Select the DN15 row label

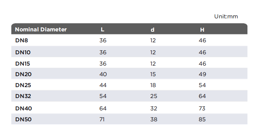pyautogui.click(x=23, y=63)
